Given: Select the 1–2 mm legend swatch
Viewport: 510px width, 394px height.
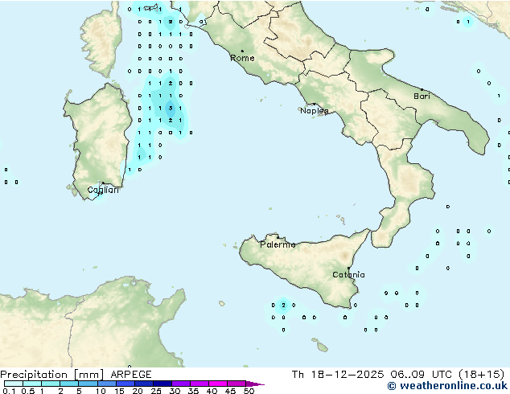Looking at the screenshot, I should [51, 384].
